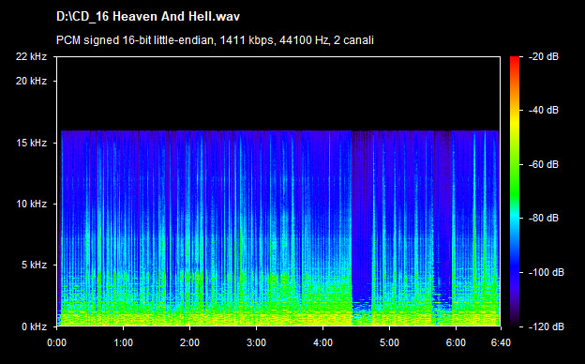Image resolution: width=585 pixels, height=364 pixels.
Task: Click the 6:40 end time label
Action: click(501, 342)
